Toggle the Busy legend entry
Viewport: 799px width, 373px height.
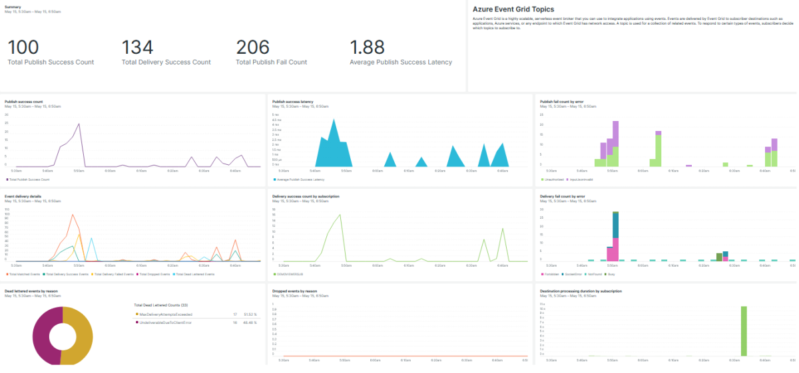609,274
